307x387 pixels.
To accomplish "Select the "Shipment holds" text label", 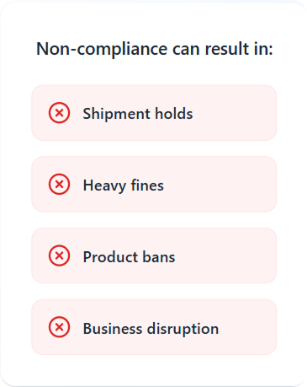I will pyautogui.click(x=138, y=114).
